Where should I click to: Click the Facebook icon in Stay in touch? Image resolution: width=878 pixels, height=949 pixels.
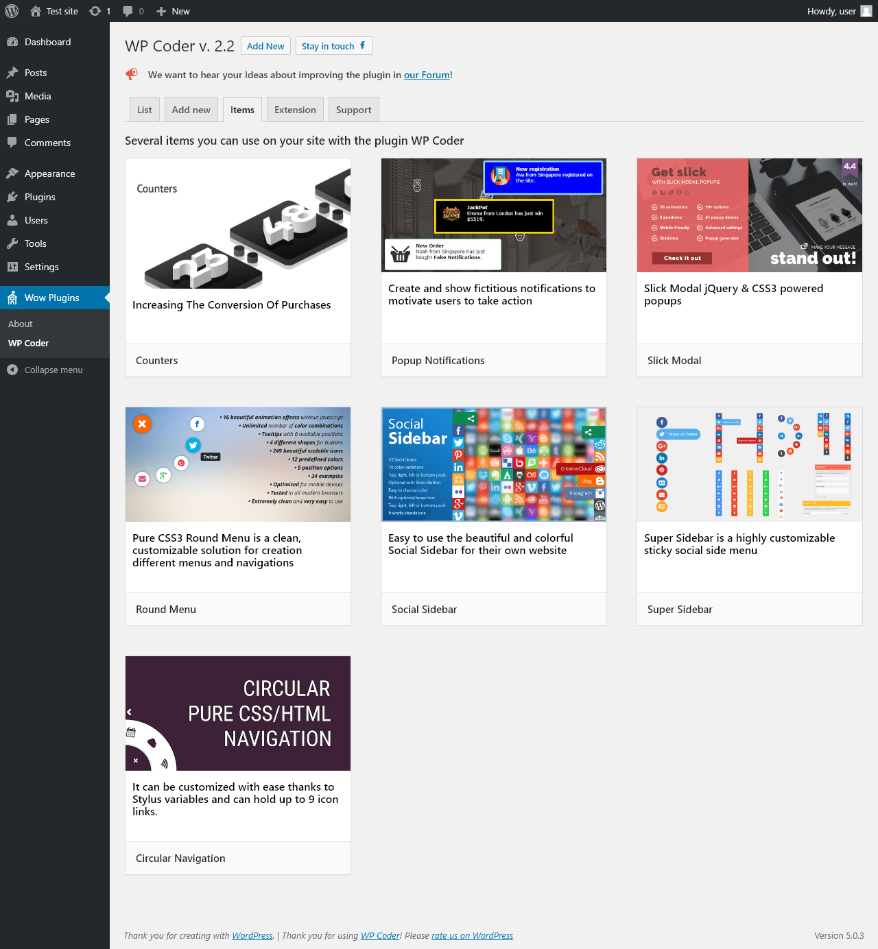[362, 45]
